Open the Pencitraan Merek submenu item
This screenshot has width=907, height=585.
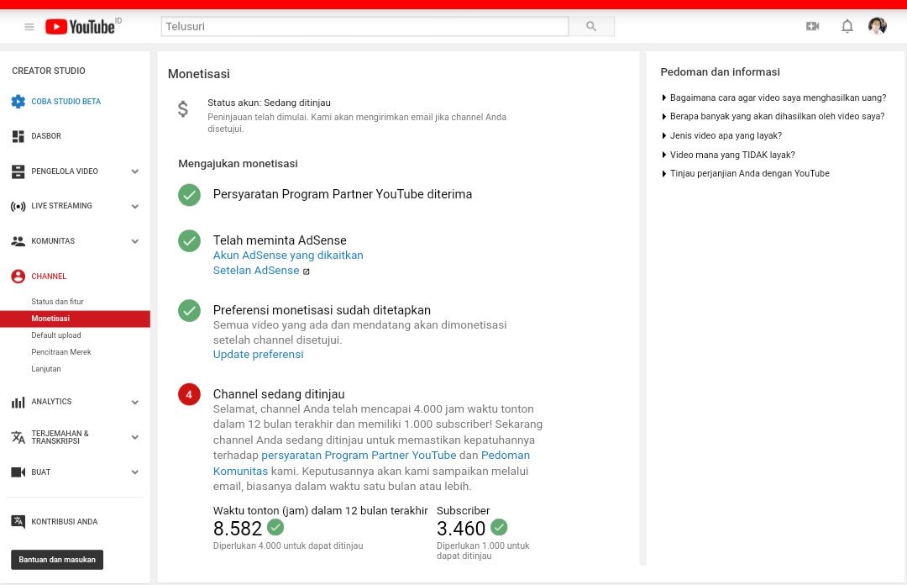pos(61,352)
